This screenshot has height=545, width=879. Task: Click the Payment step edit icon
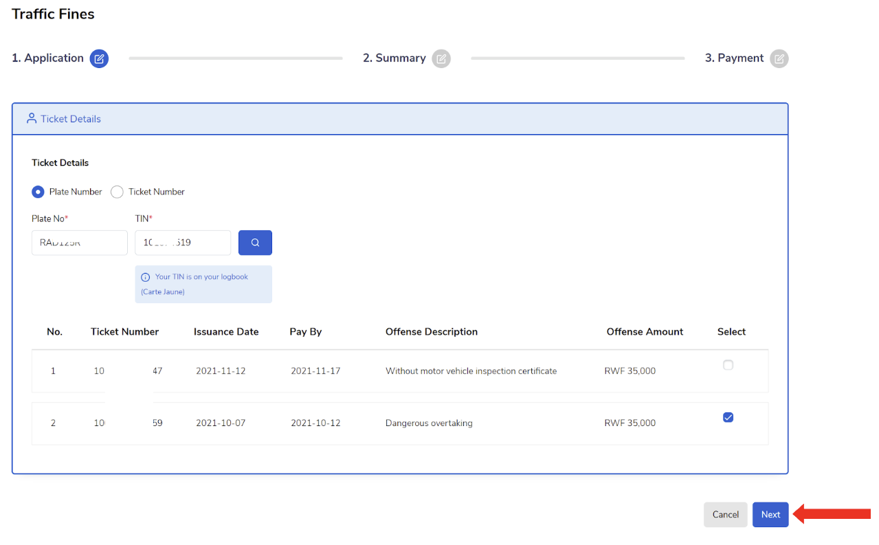(779, 58)
